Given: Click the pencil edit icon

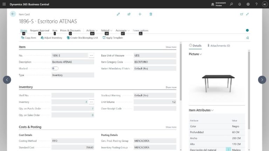Looking at the screenshot, I should click(118, 14).
